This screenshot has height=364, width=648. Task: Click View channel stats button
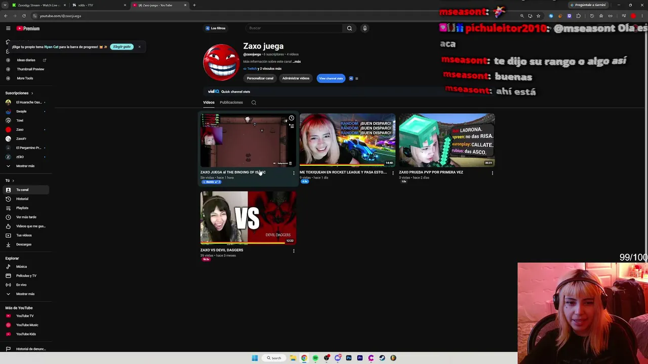coord(331,78)
